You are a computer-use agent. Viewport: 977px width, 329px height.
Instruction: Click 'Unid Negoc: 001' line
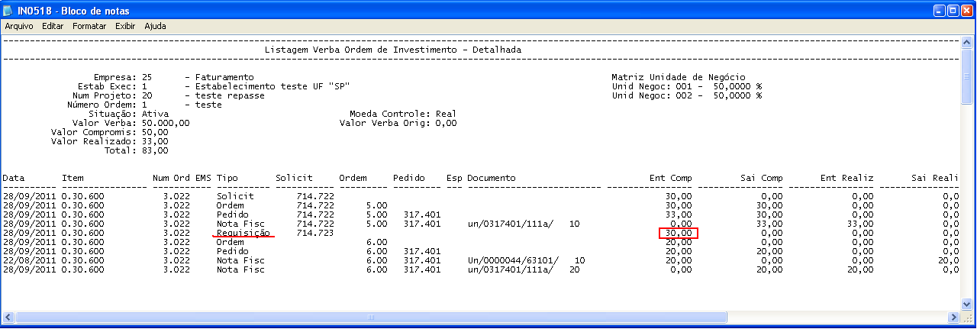point(687,86)
